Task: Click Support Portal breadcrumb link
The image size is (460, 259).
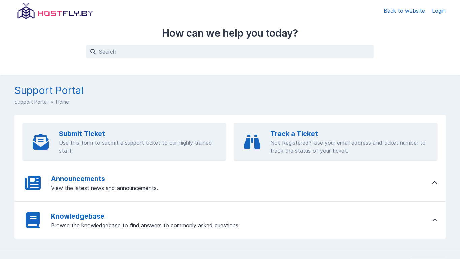Action: [x=31, y=102]
